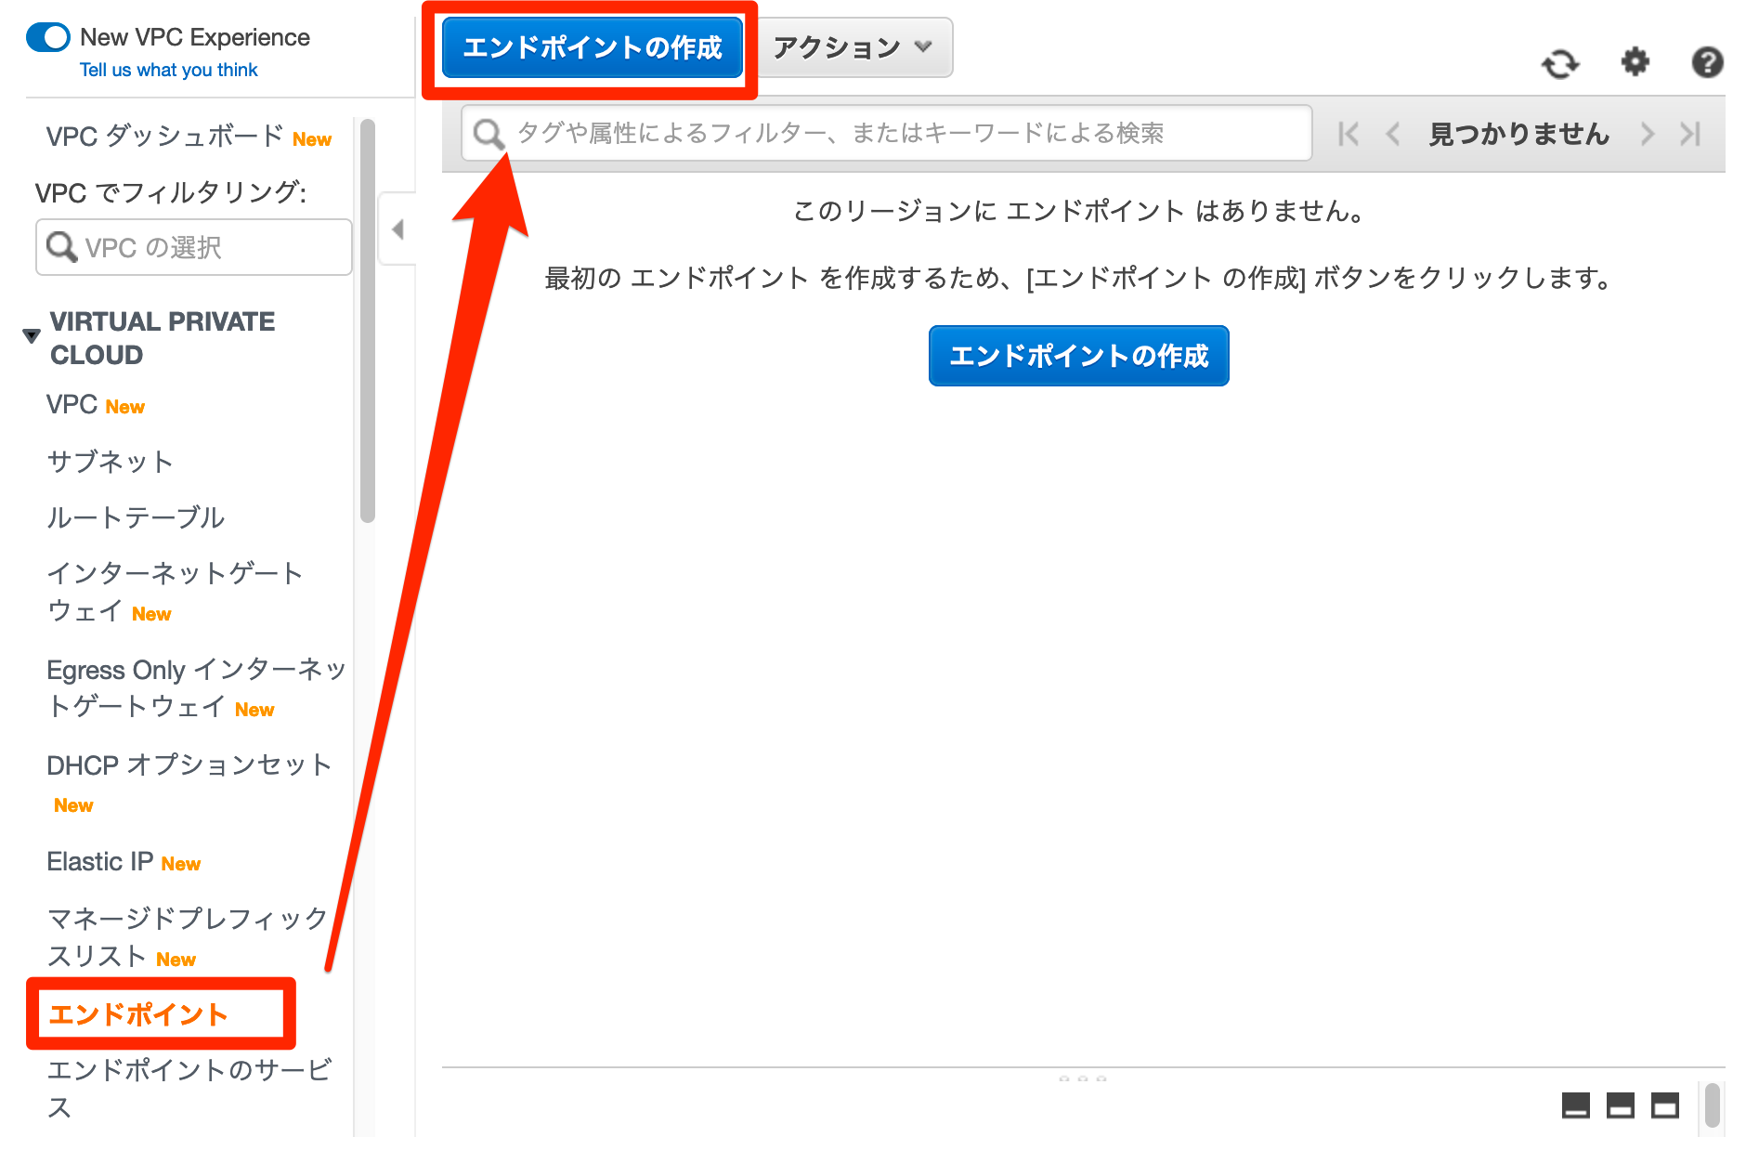The image size is (1746, 1150).
Task: Refresh the endpoint list
Action: tap(1559, 61)
